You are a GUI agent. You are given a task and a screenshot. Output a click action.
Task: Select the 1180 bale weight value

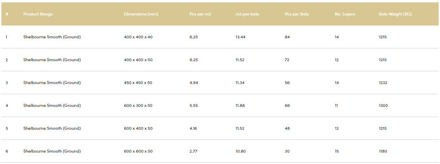pyautogui.click(x=383, y=151)
